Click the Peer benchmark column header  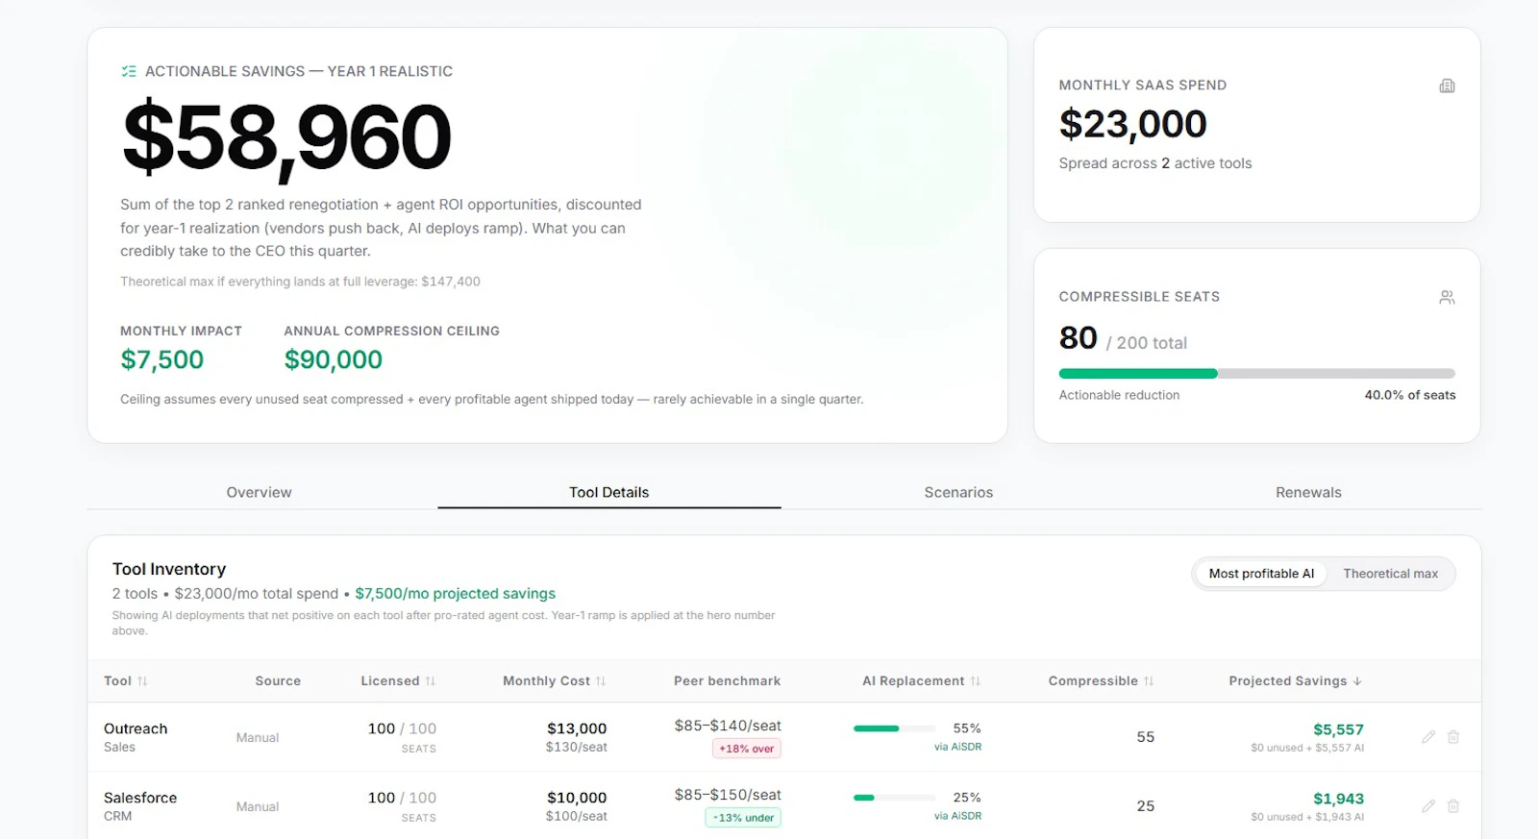pos(727,681)
